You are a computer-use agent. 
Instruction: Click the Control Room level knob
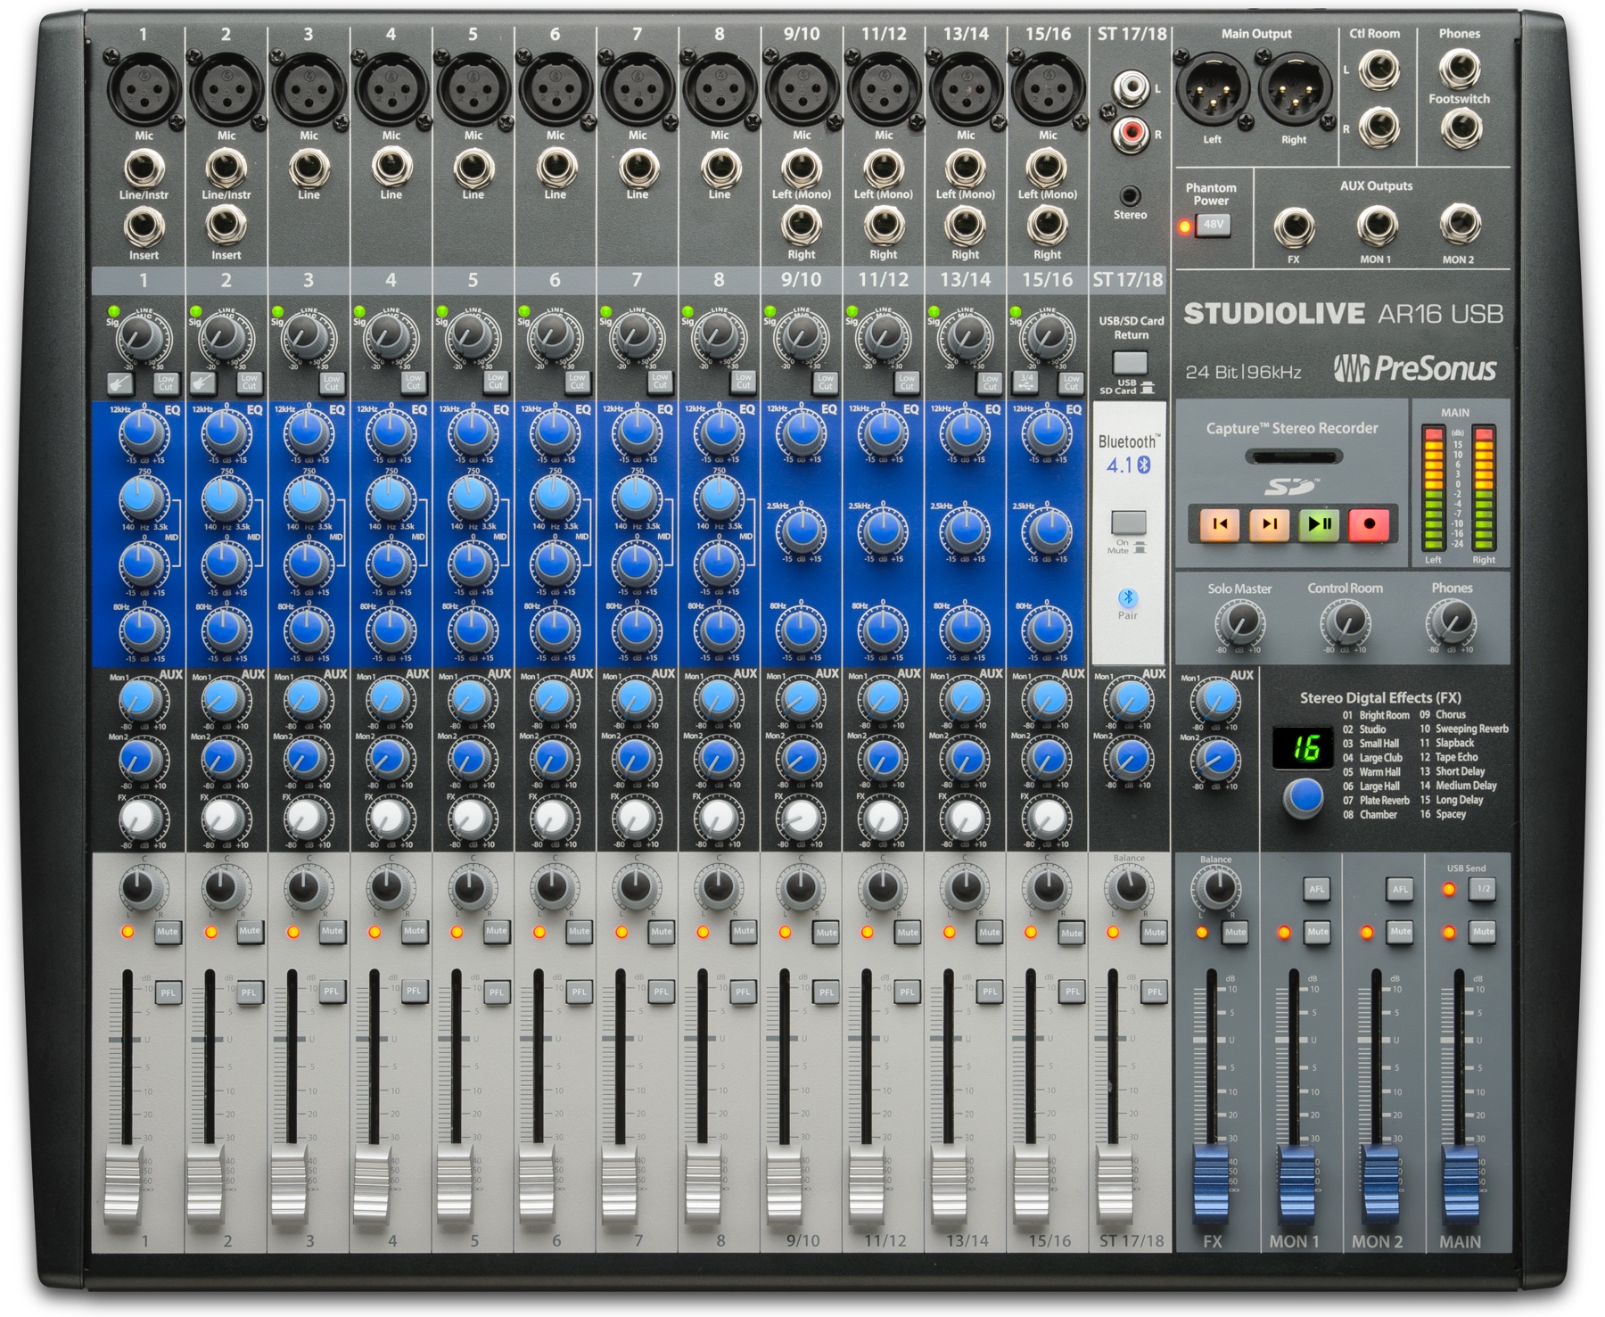pos(1345,622)
